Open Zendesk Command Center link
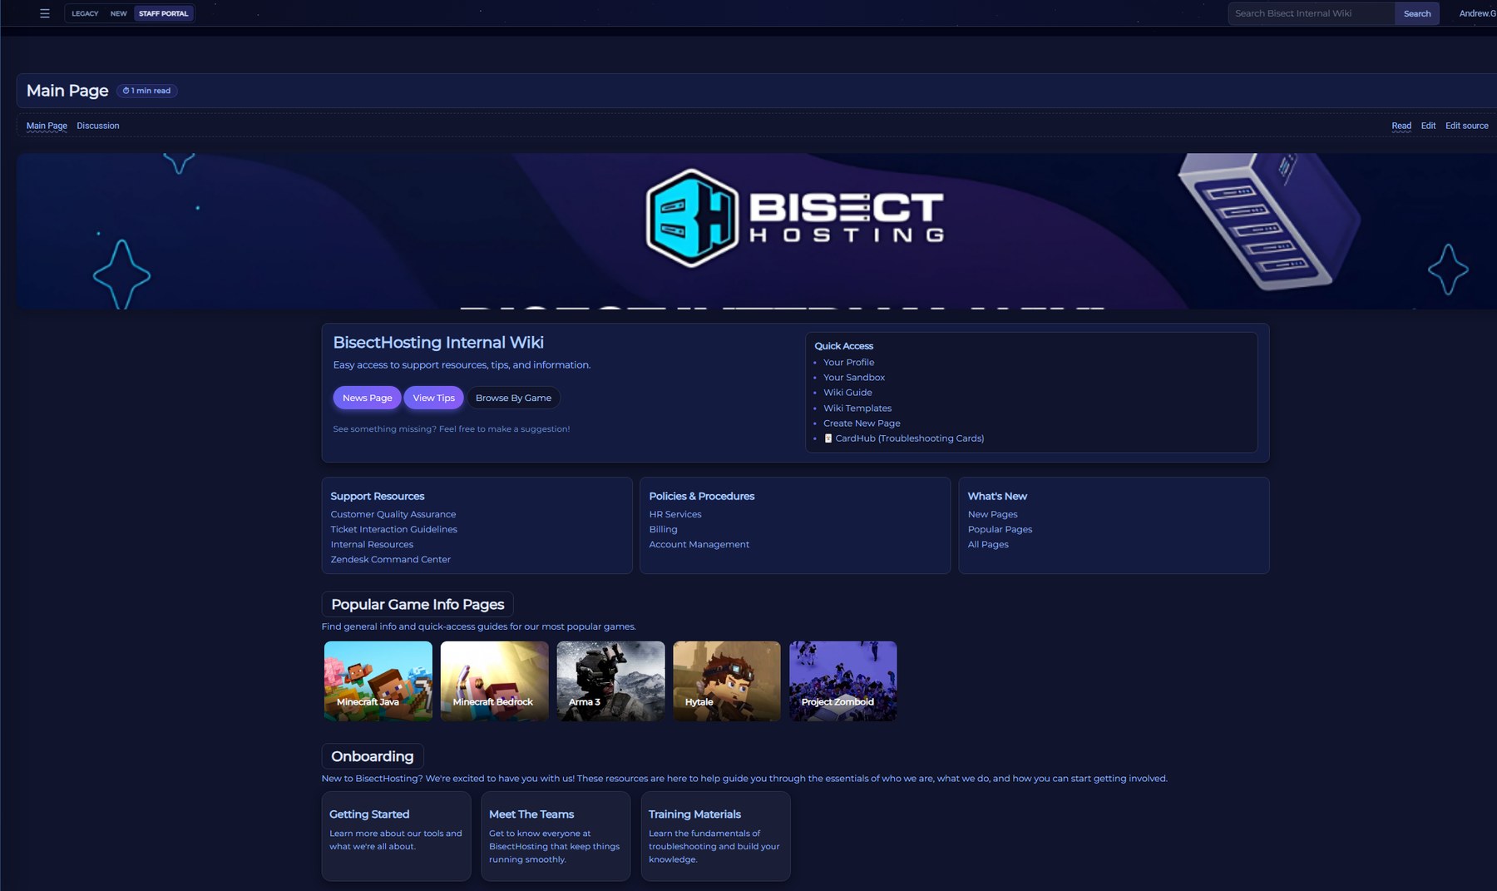Image resolution: width=1497 pixels, height=891 pixels. tap(391, 560)
